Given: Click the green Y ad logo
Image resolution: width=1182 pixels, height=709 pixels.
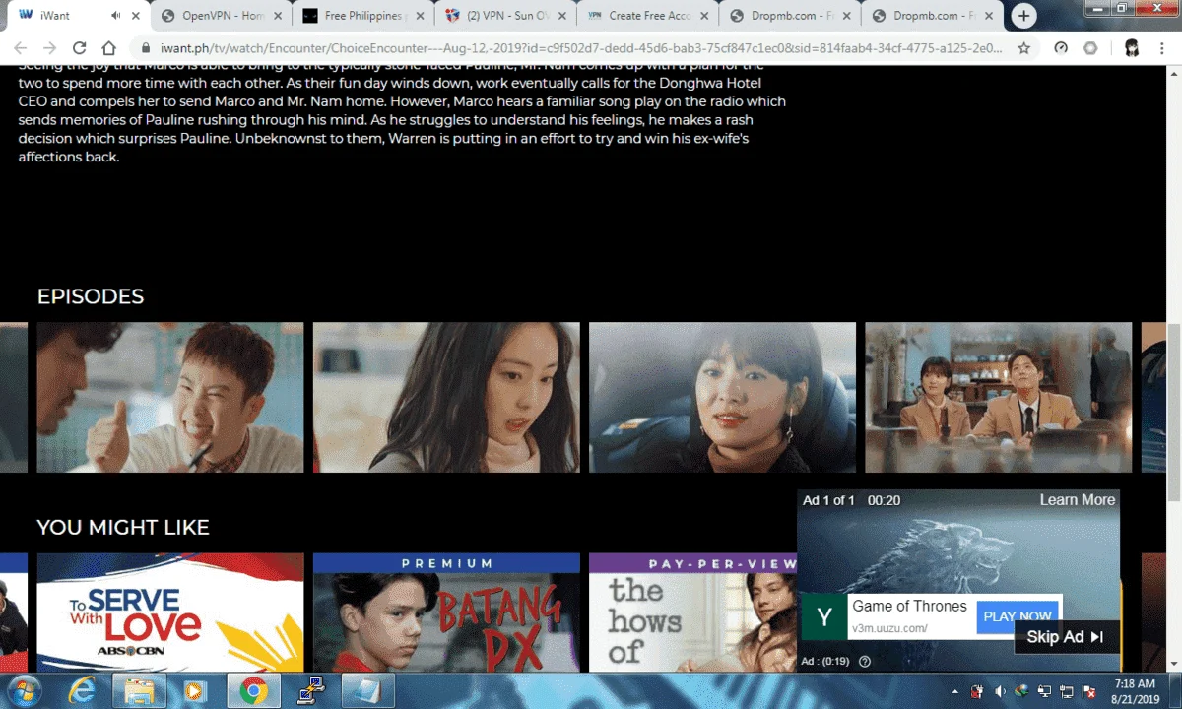Looking at the screenshot, I should (824, 617).
